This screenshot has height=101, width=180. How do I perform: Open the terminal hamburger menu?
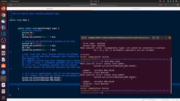coord(157,38)
